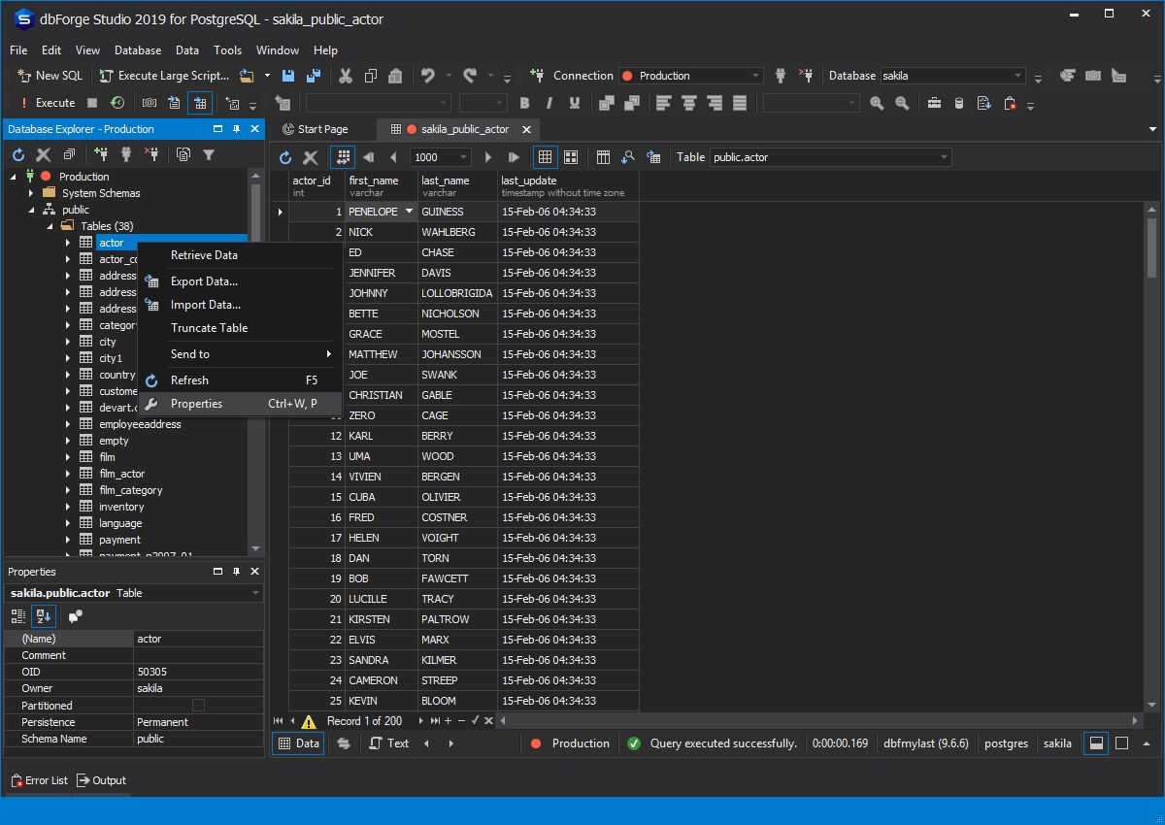Click the cut icon in the main toolbar
Screen dimensions: 1165x825
(x=344, y=75)
